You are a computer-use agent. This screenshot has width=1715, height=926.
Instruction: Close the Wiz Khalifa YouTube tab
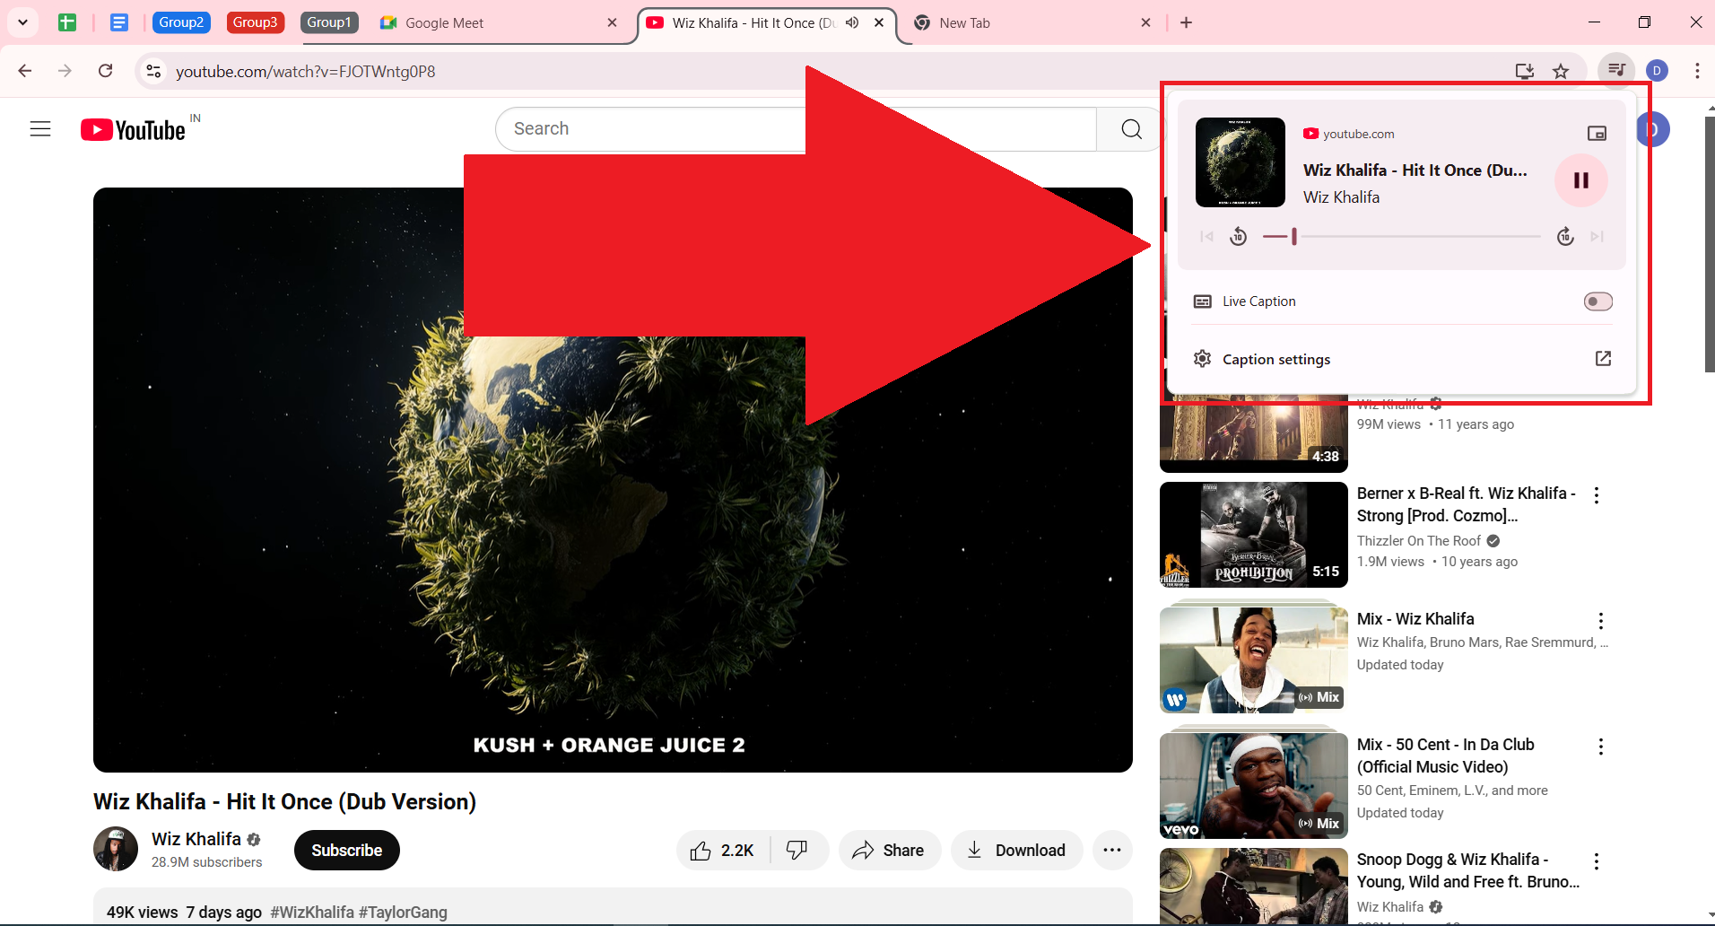click(x=879, y=22)
